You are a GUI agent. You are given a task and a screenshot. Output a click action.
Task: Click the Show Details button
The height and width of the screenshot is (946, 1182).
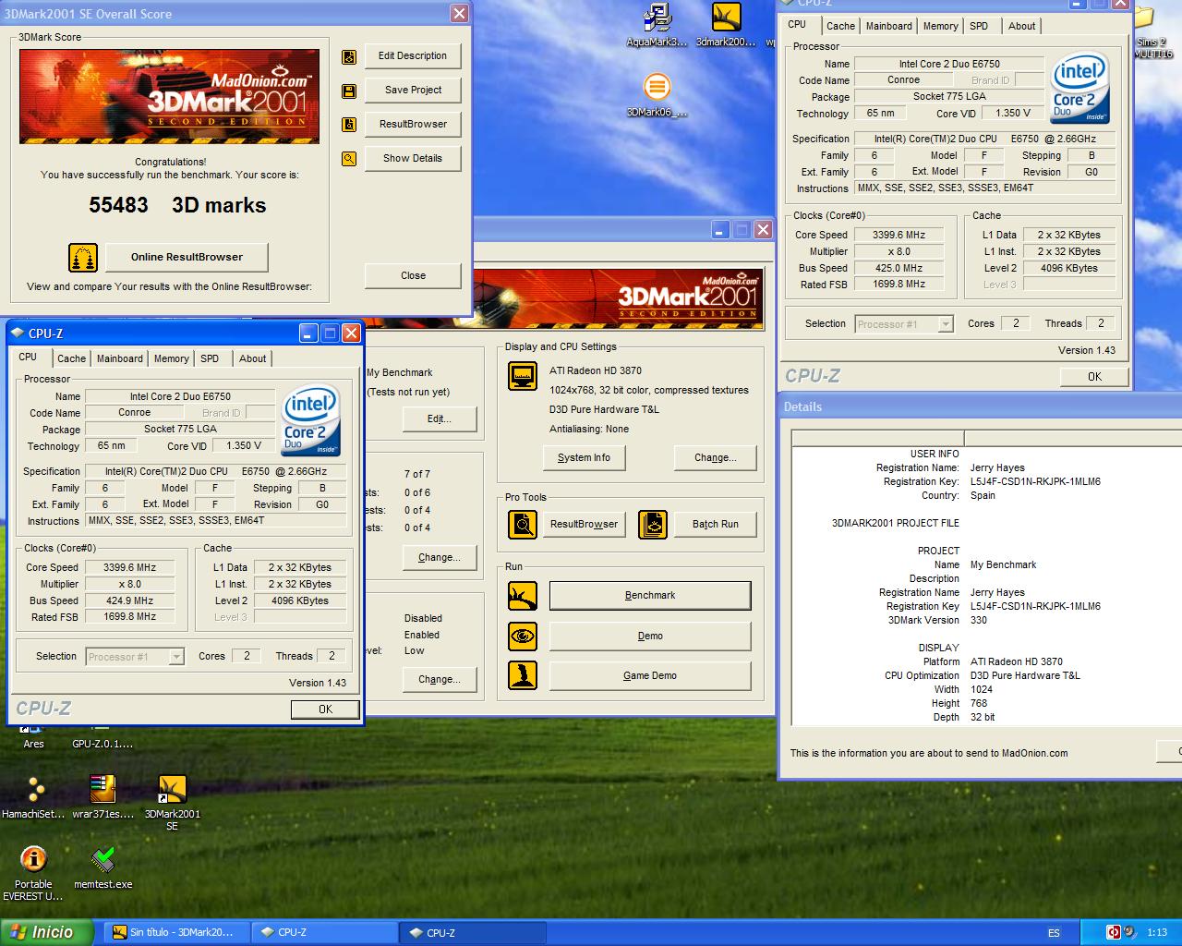coord(413,159)
